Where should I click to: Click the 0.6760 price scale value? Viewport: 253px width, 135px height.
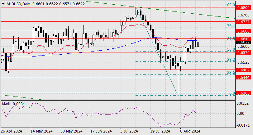243,15
